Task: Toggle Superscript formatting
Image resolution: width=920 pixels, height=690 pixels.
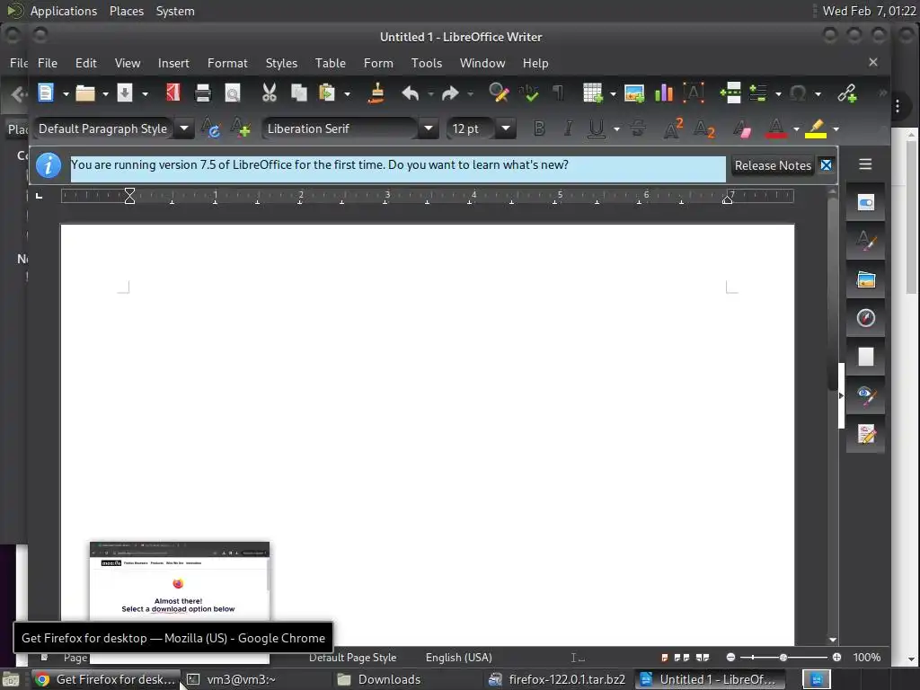Action: point(673,128)
